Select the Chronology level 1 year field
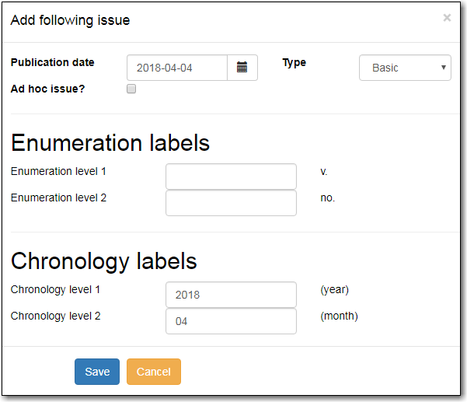467x402 pixels. pos(231,295)
